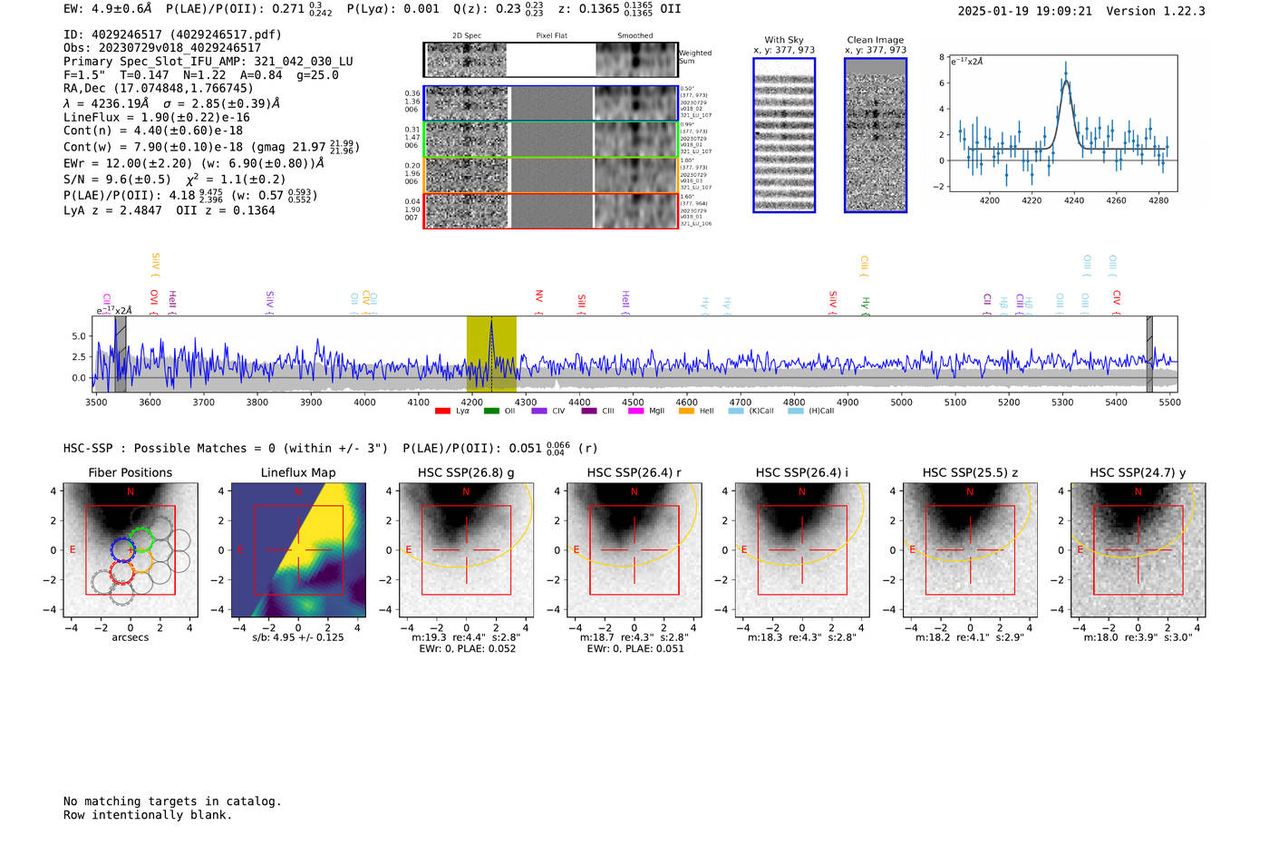This screenshot has height=864, width=1269.
Task: Click the RA,Dec coordinates line
Action: click(159, 88)
